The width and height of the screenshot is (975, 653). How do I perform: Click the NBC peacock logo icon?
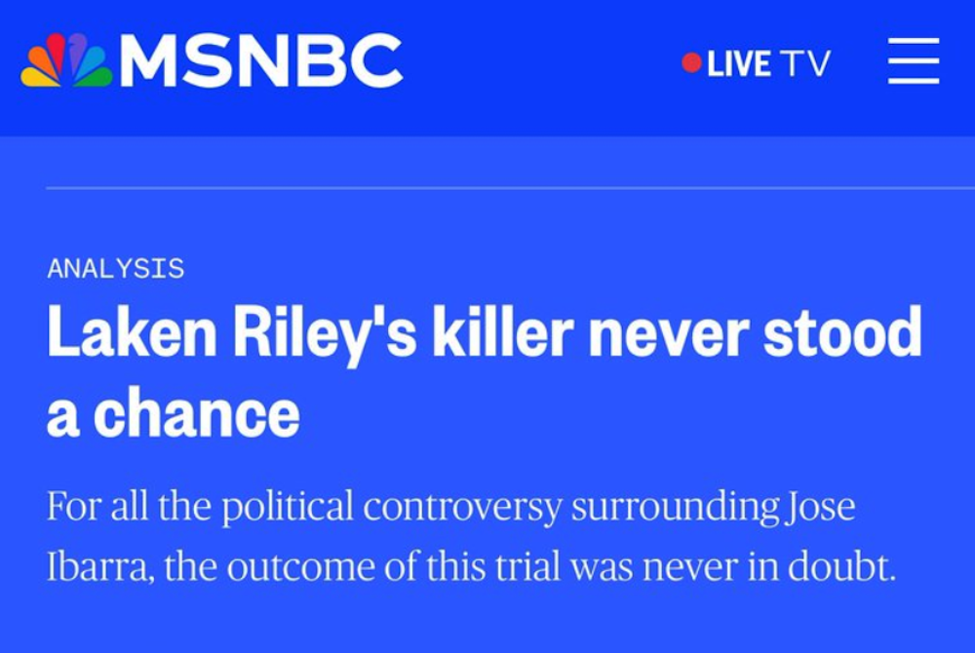click(x=66, y=61)
